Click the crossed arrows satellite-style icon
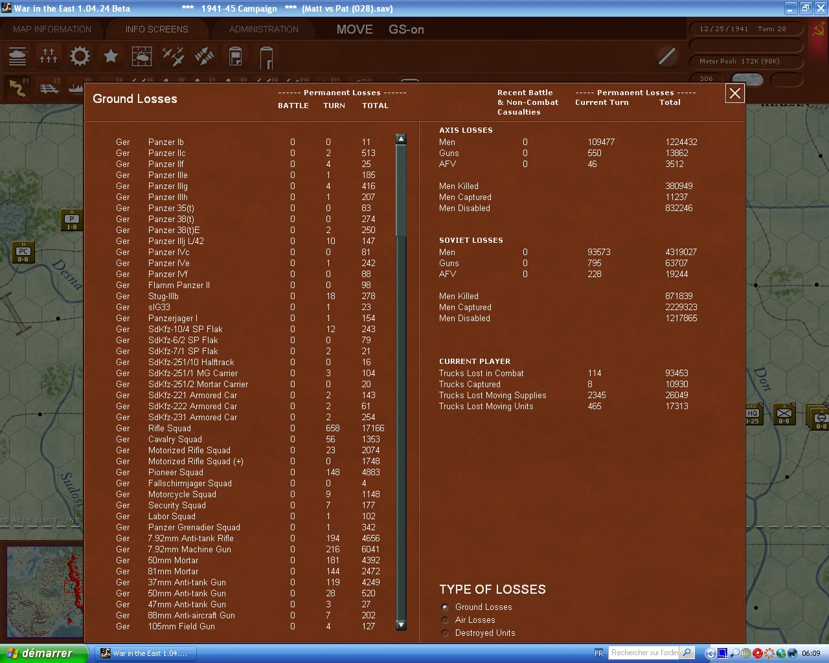Image resolution: width=829 pixels, height=663 pixels. click(204, 56)
